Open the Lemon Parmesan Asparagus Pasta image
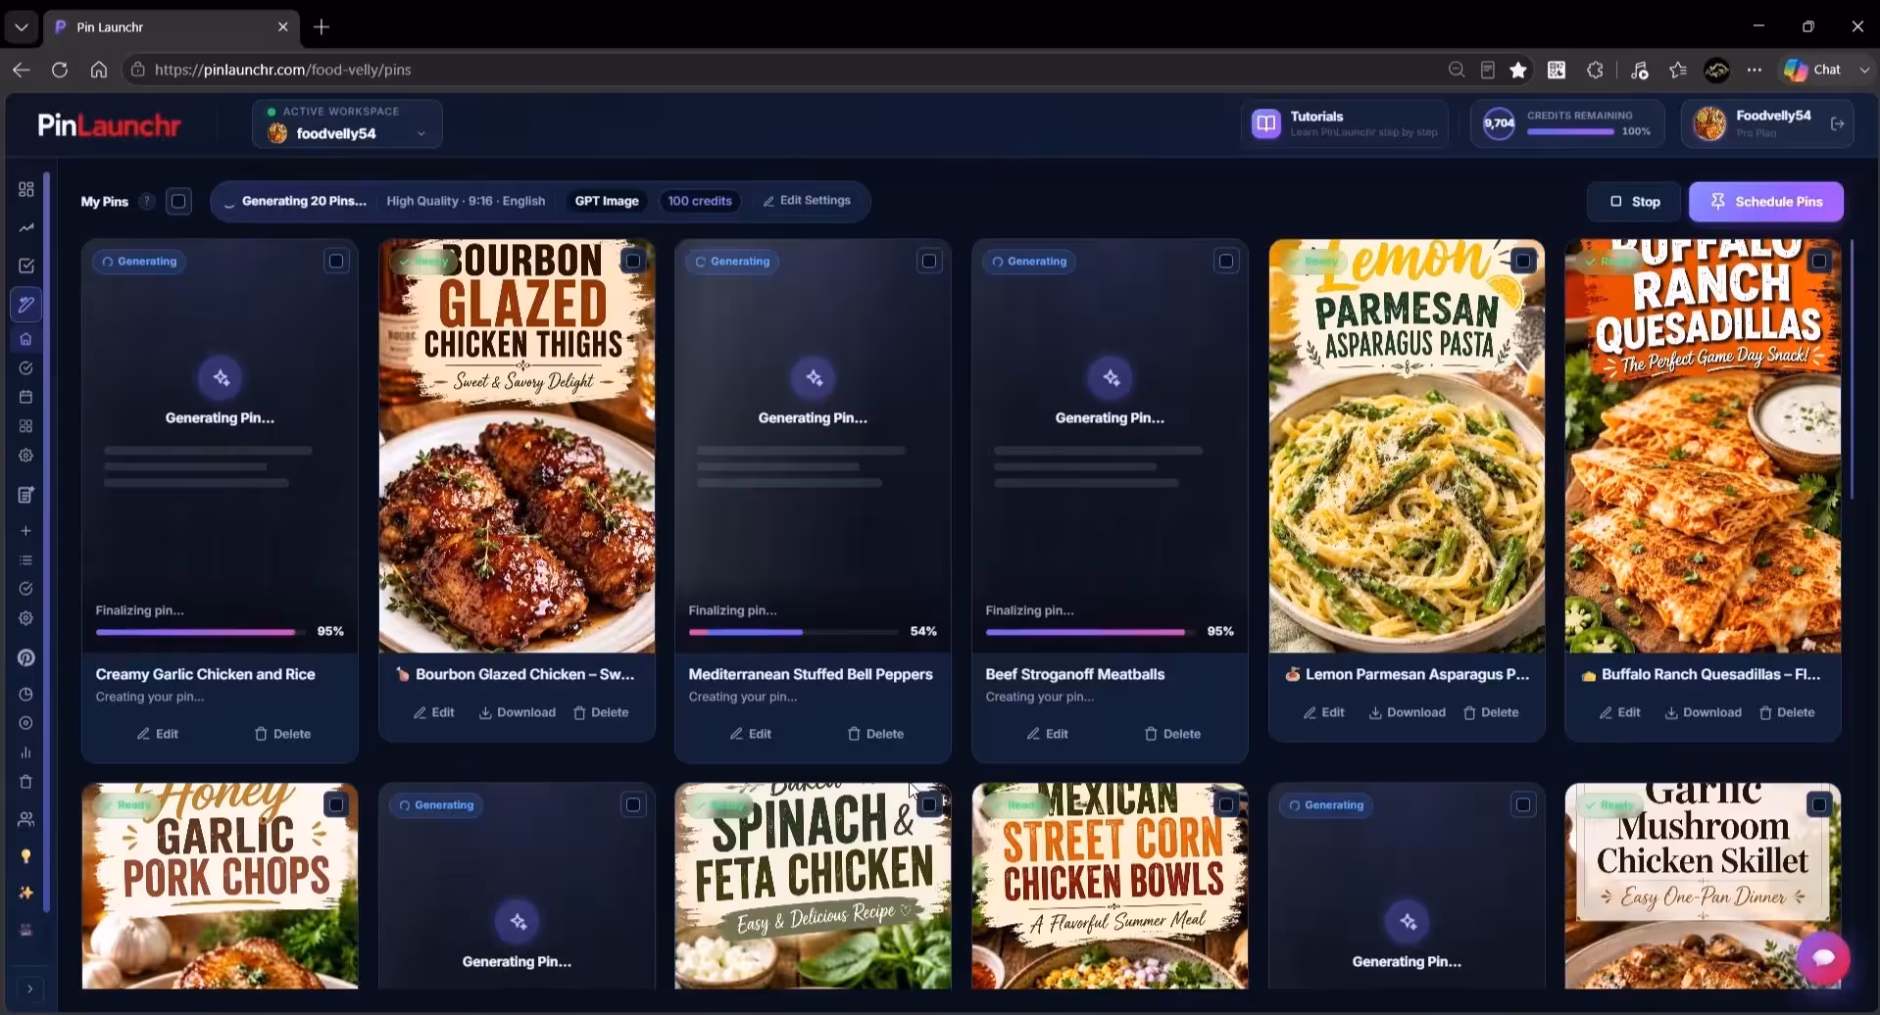 pyautogui.click(x=1407, y=447)
